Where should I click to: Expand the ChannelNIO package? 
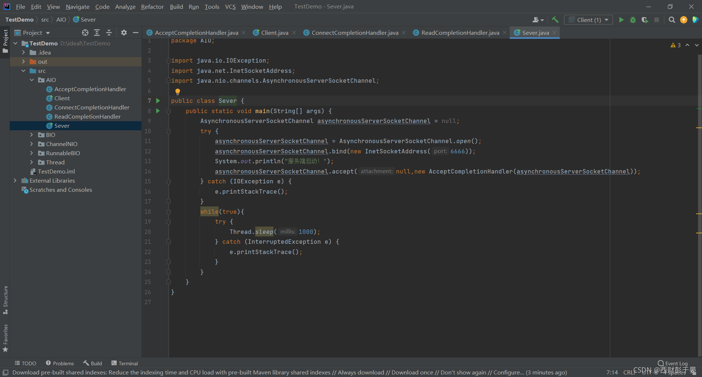point(31,144)
